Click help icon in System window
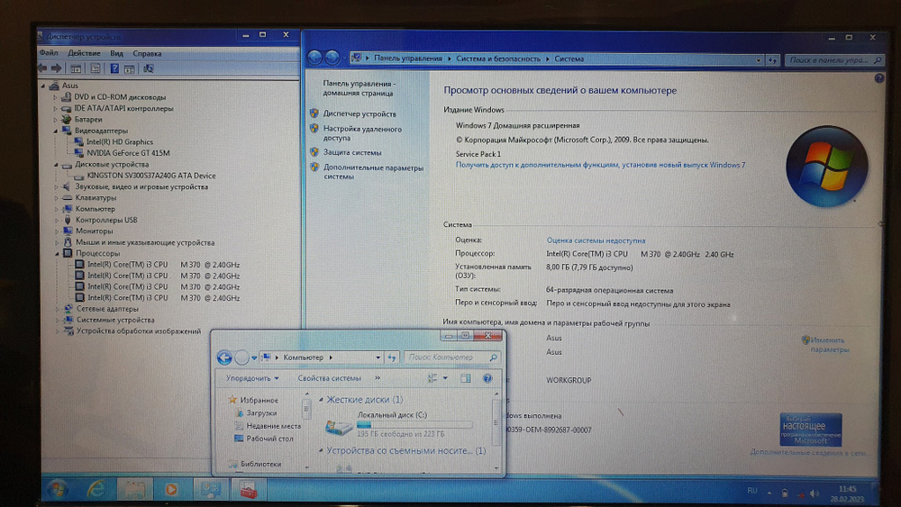Screen dimensions: 901x507 click(879, 78)
